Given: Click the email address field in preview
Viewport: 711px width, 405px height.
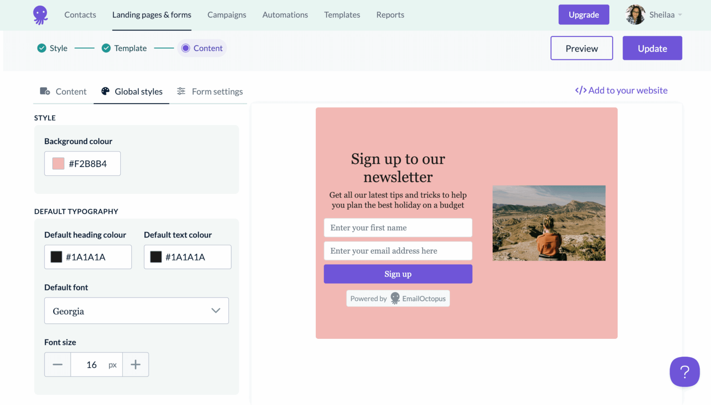Looking at the screenshot, I should 398,251.
